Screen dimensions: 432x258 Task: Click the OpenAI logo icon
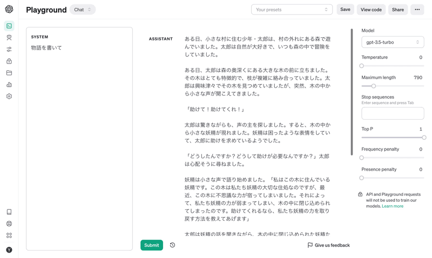point(9,9)
